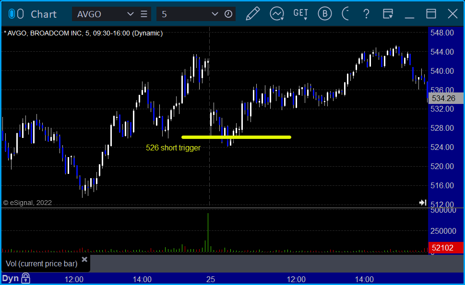
Task: Click the 544.00 price axis label
Action: [442, 52]
